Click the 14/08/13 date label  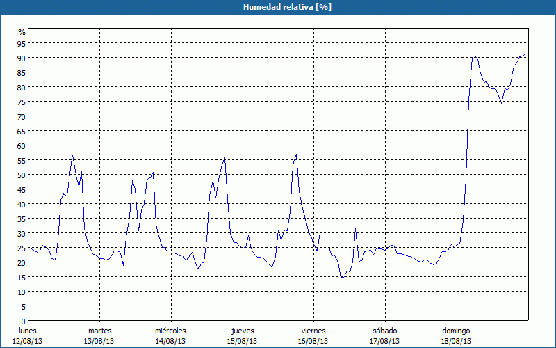pos(170,341)
